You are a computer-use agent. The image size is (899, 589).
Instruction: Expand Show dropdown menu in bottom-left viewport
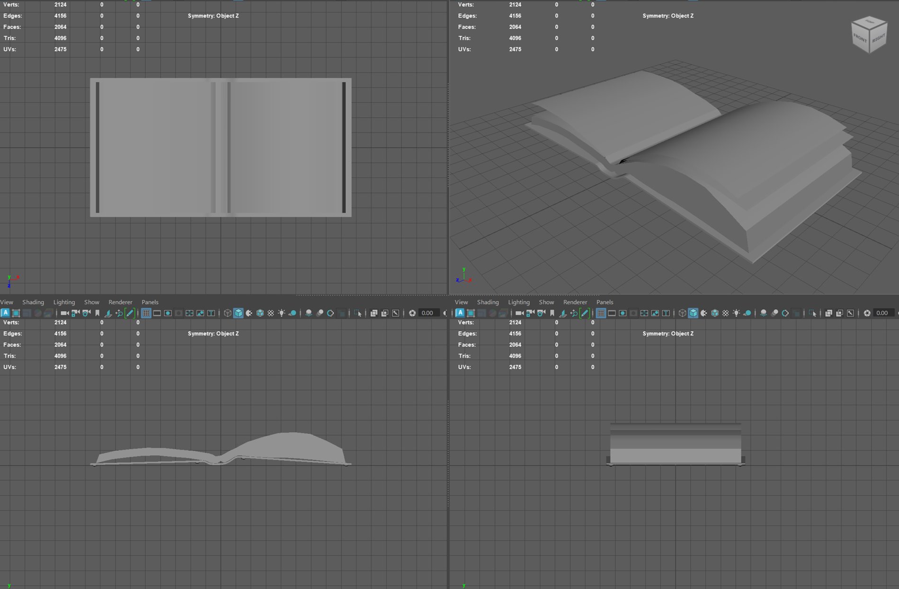tap(91, 302)
